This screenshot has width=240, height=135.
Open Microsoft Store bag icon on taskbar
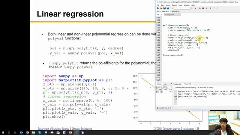(58, 132)
